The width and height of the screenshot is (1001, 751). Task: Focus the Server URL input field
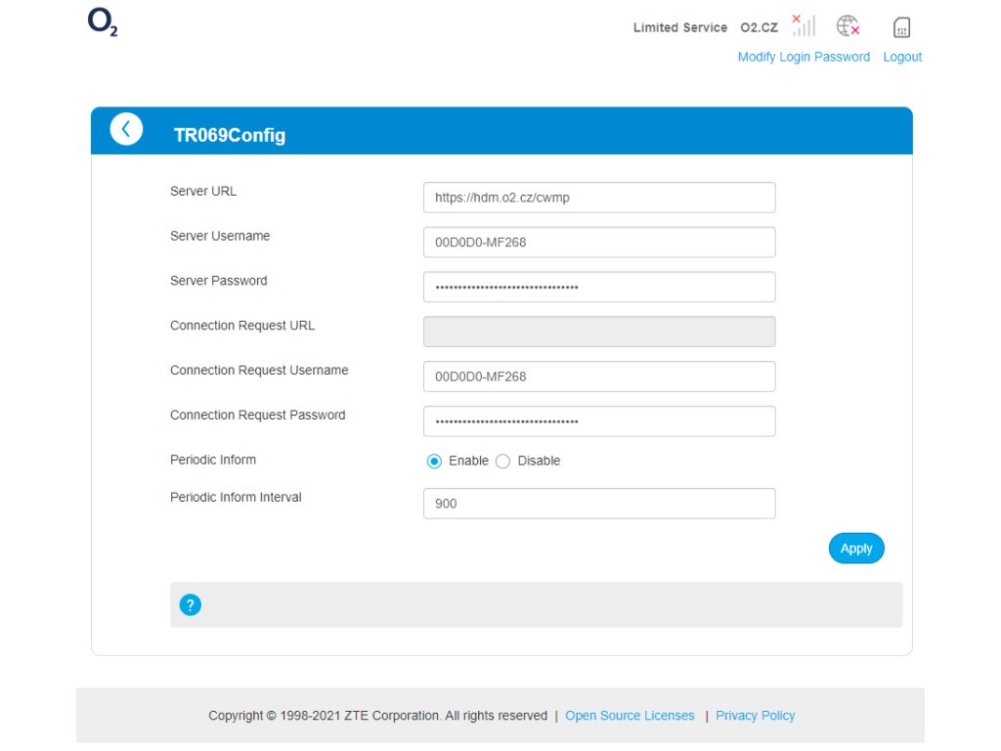599,198
